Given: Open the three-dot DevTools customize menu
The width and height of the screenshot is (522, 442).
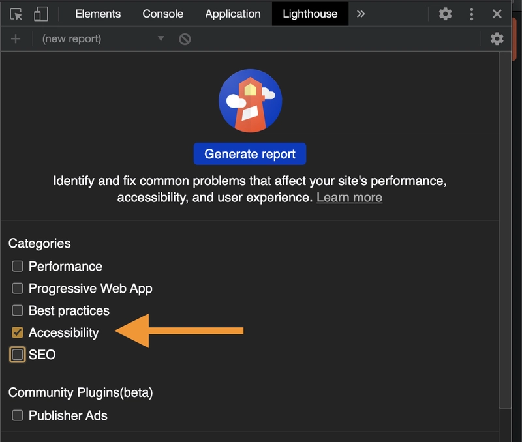Looking at the screenshot, I should point(472,14).
